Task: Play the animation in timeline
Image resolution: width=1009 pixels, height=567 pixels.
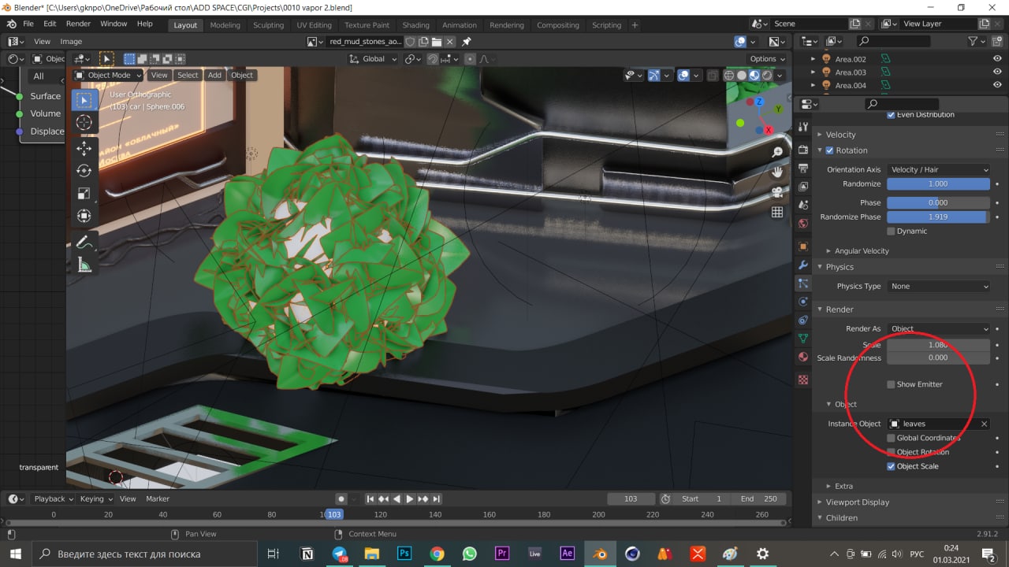Action: tap(409, 498)
